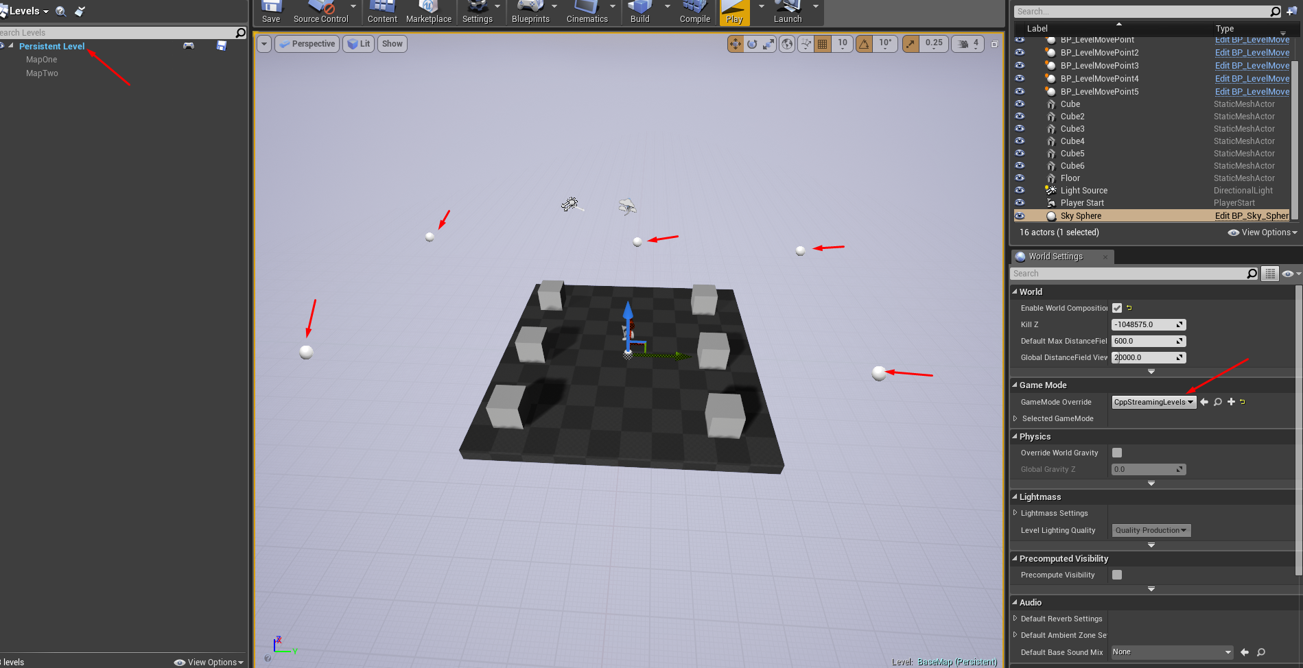Image resolution: width=1303 pixels, height=668 pixels.
Task: Click the Show button in viewport
Action: tap(392, 44)
